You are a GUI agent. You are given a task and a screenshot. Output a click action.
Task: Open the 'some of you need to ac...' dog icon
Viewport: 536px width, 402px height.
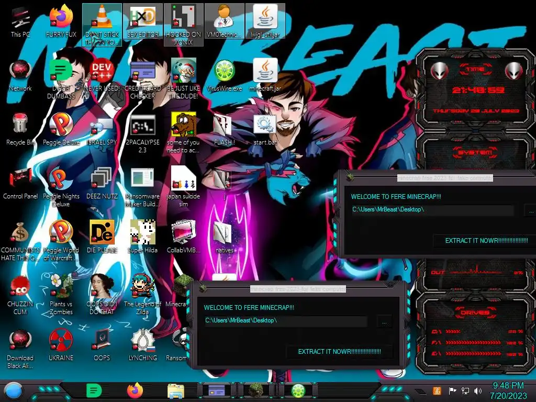[184, 133]
